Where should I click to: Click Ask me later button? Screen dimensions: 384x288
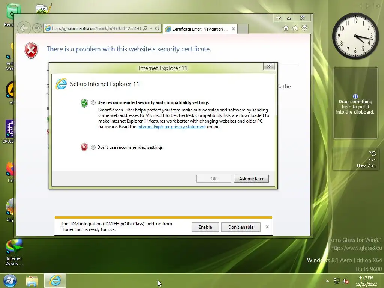click(x=251, y=179)
